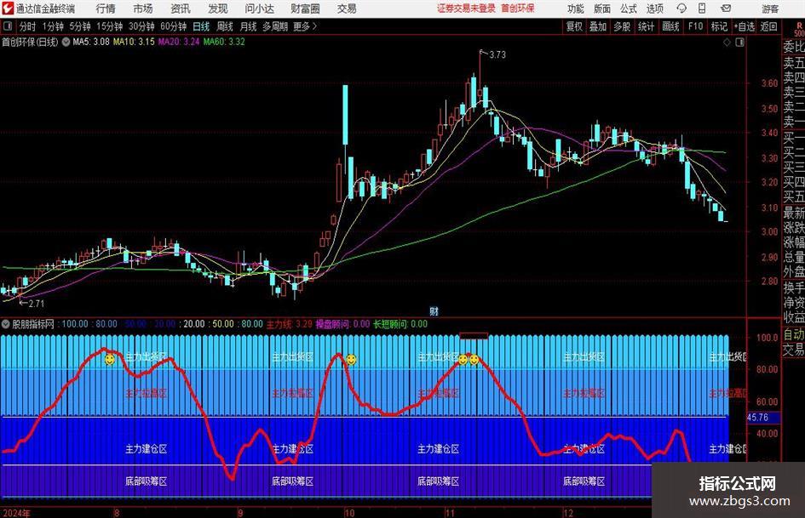This screenshot has height=518, width=805.
Task: Open F10 company info
Action: (x=695, y=26)
